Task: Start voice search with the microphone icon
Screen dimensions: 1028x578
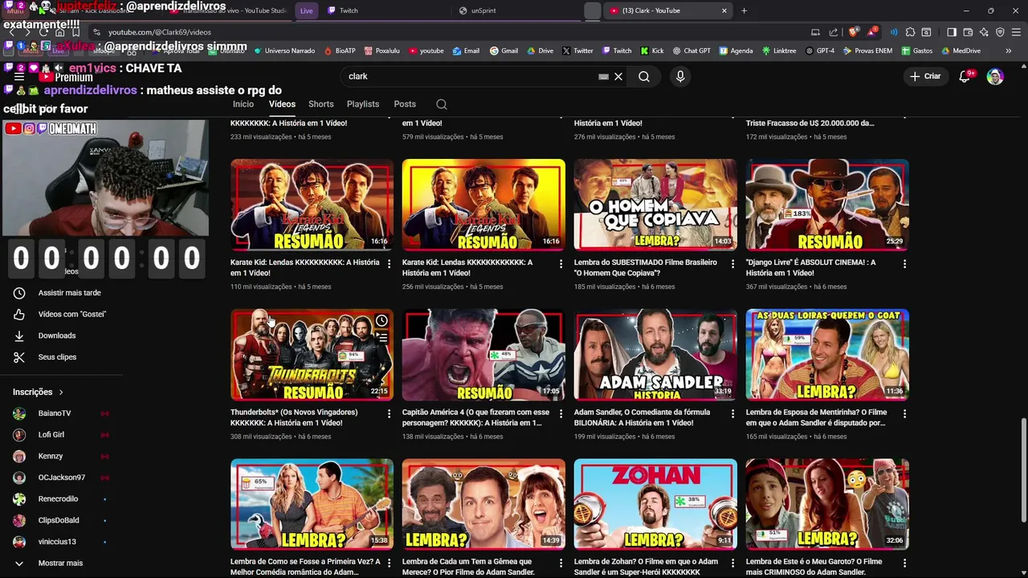Action: [x=680, y=76]
